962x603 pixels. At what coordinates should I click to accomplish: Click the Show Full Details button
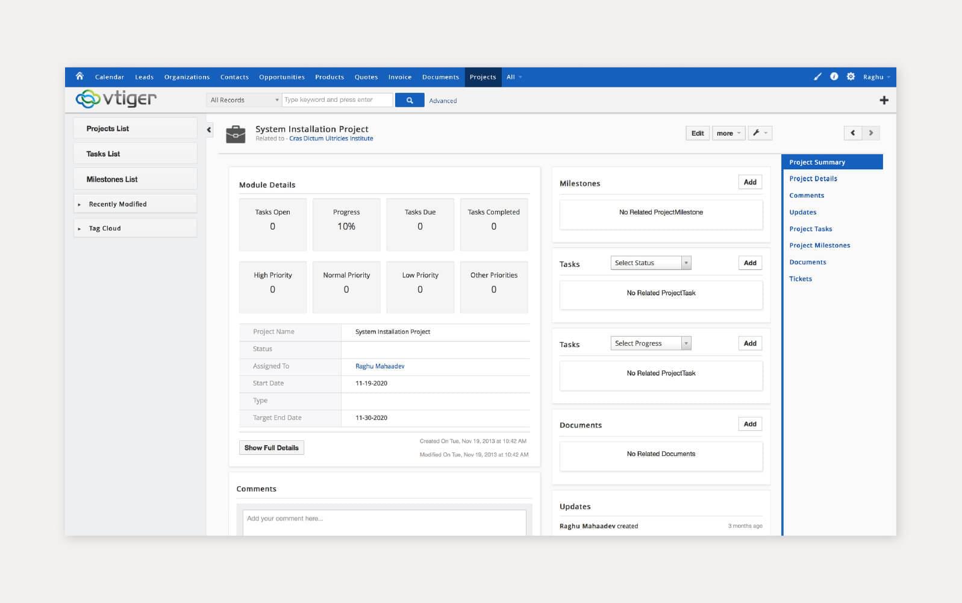(x=271, y=448)
